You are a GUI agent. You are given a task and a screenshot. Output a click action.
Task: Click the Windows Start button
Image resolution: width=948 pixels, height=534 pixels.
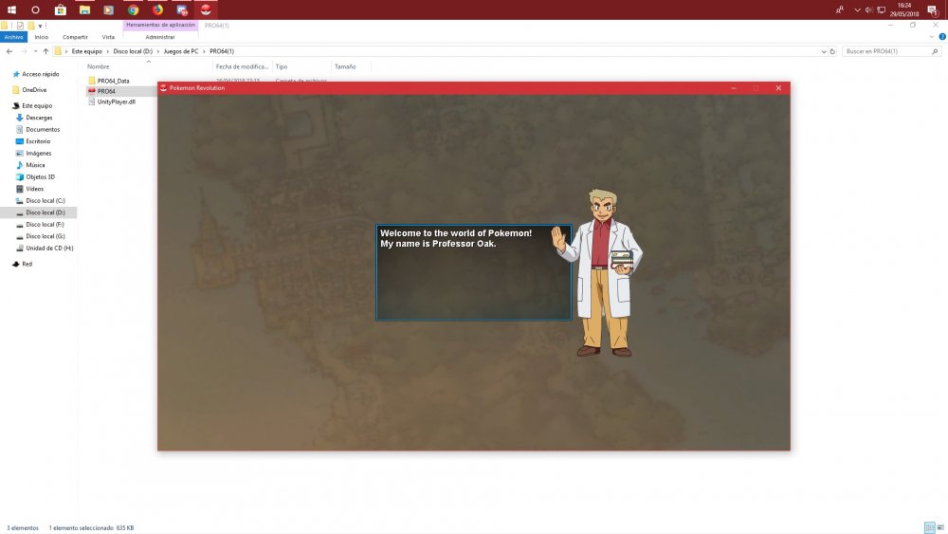[11, 9]
